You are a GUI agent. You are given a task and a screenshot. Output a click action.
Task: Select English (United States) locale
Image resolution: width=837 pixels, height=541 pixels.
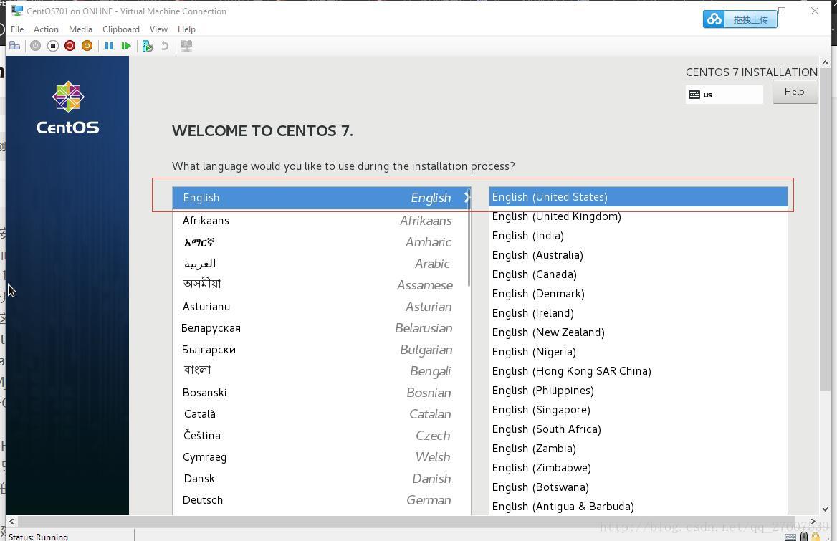638,197
